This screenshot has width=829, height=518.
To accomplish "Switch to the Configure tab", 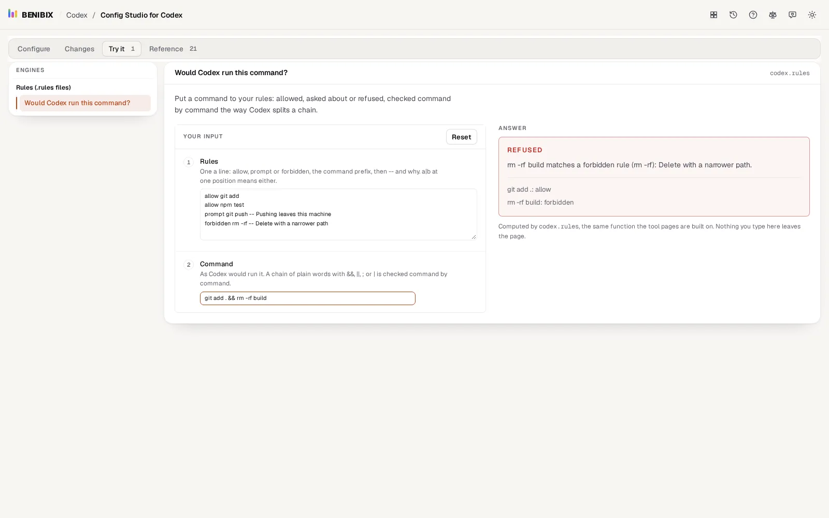I will pos(34,49).
